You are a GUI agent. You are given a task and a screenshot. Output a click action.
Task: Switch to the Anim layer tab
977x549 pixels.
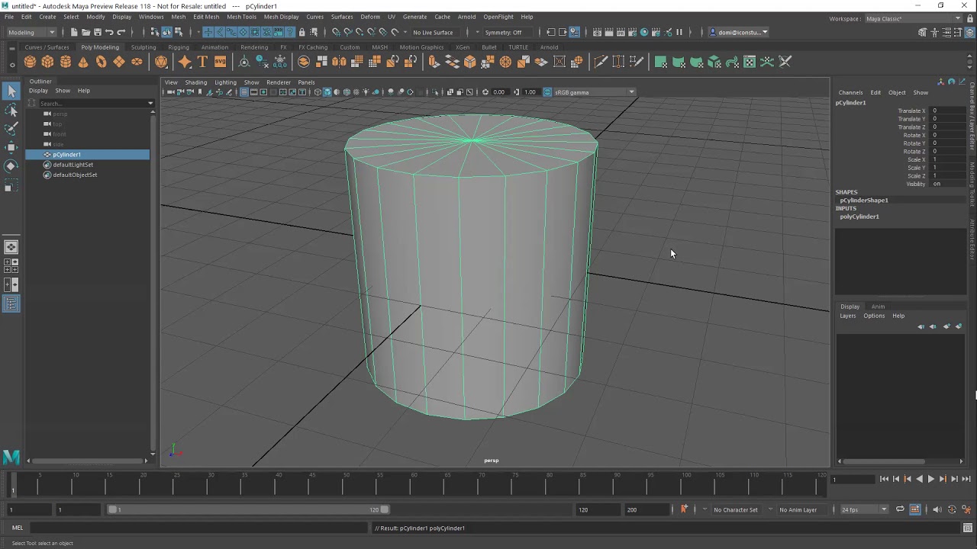[x=878, y=307]
